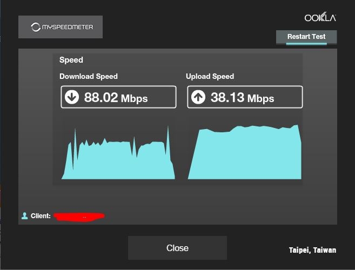Click the download speed graph
The image size is (355, 270).
118,153
